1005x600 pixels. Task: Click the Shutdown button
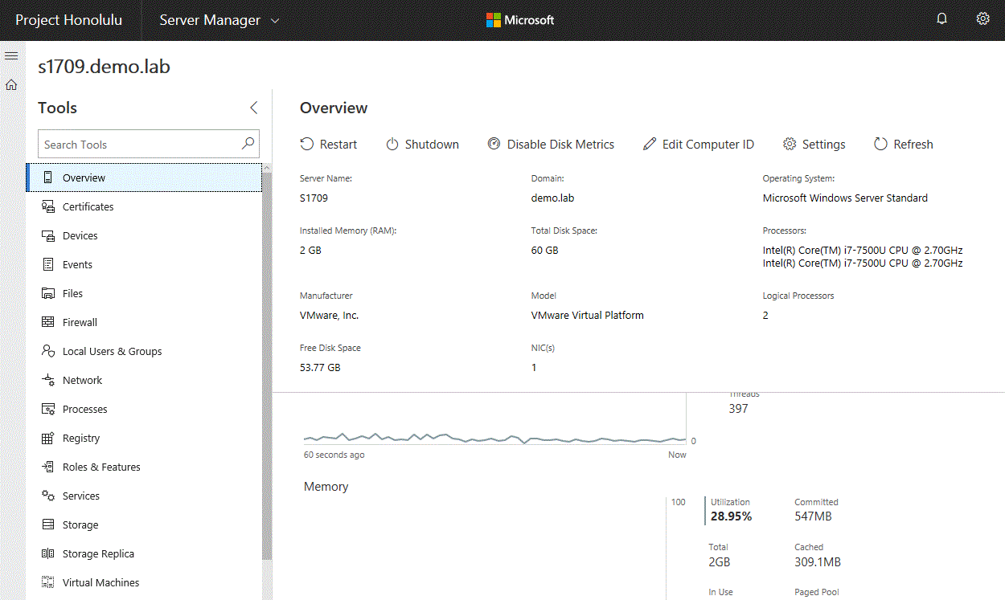pyautogui.click(x=422, y=145)
